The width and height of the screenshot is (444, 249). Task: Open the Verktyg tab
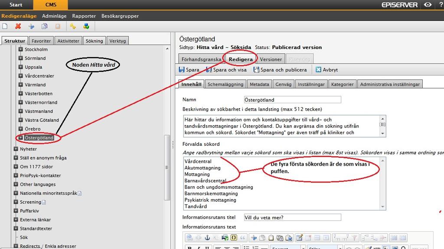pyautogui.click(x=118, y=41)
